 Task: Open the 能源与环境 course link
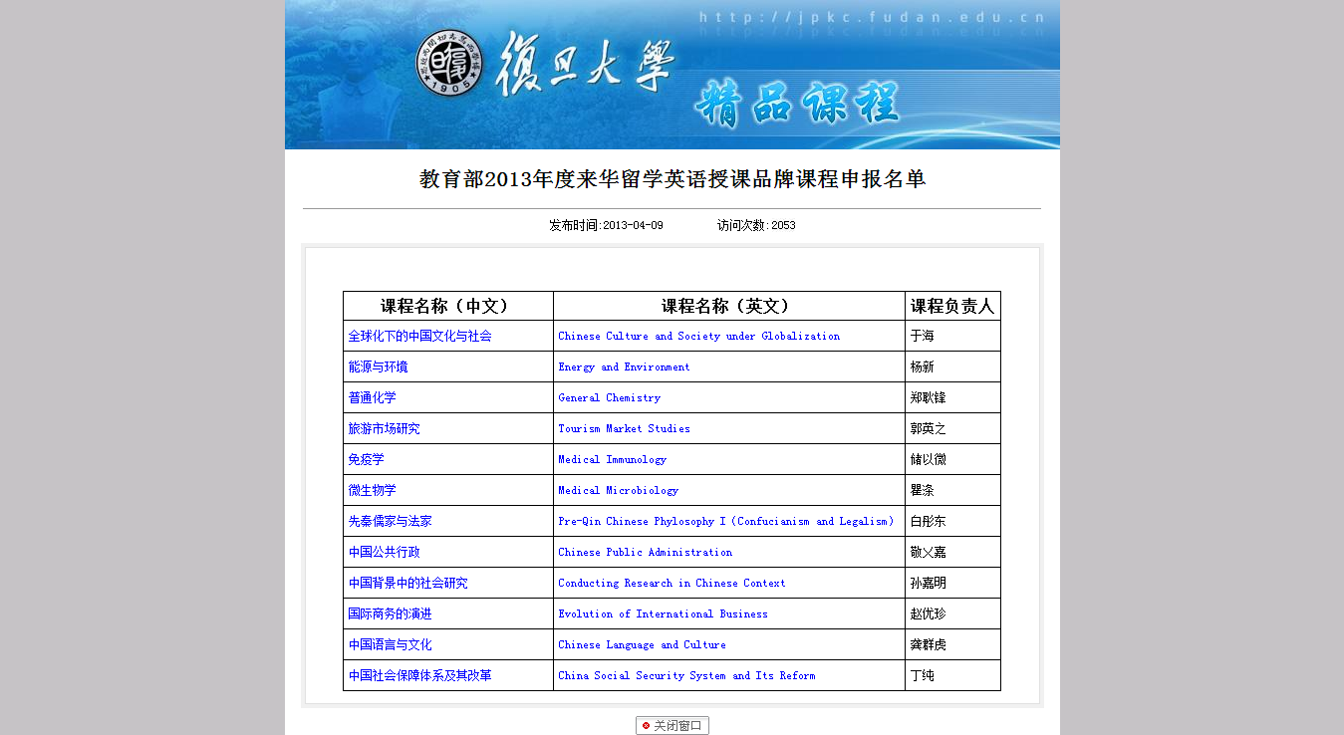pos(378,367)
